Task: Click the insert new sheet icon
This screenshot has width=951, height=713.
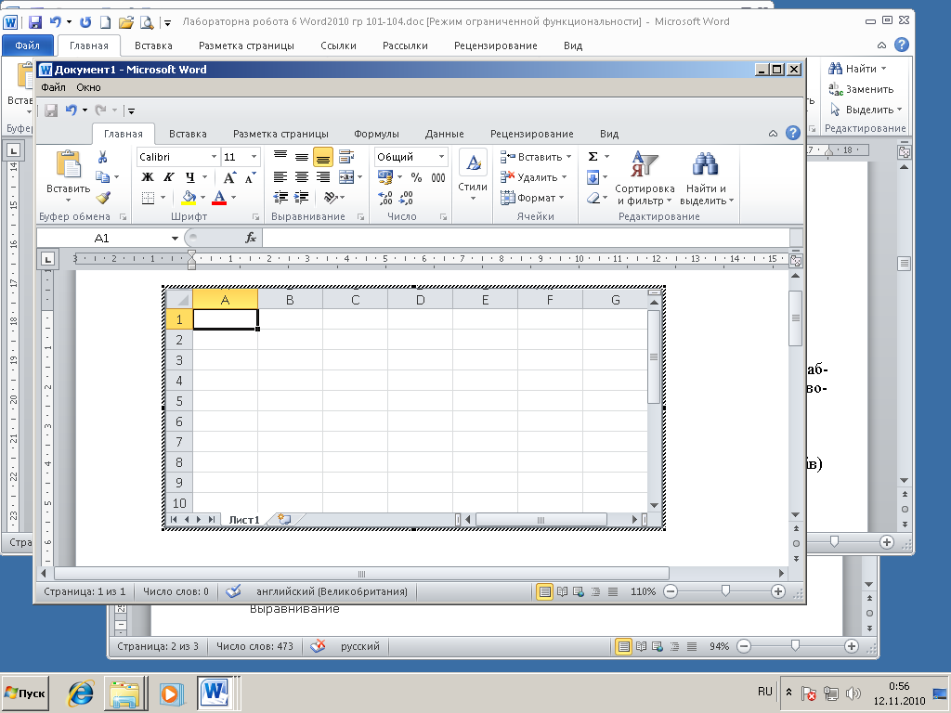Action: click(284, 520)
